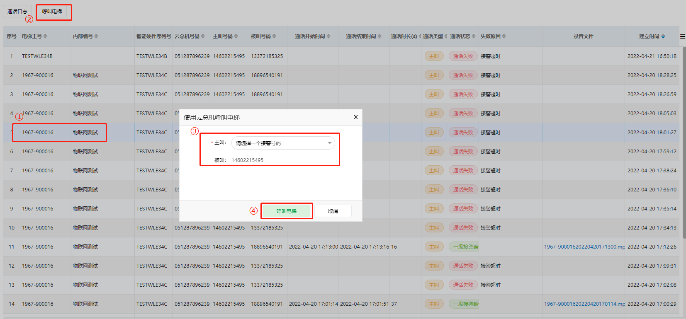Click 物联网测试 in row 5

coord(85,133)
